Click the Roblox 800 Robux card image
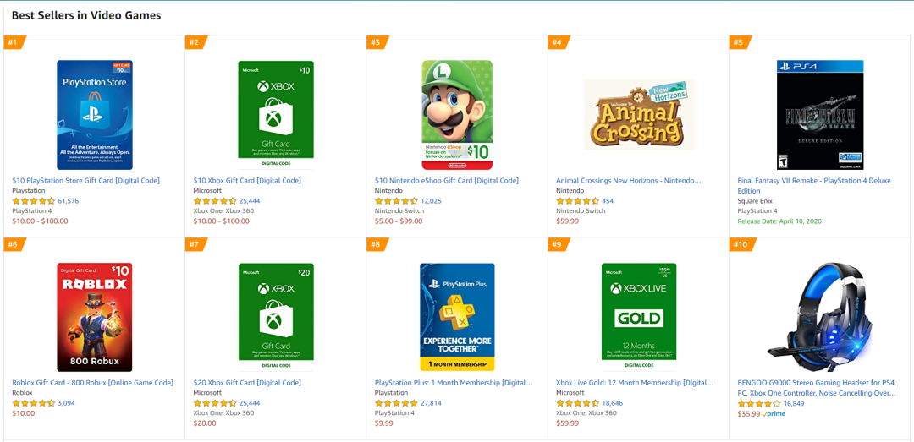This screenshot has height=442, width=914. (x=95, y=317)
